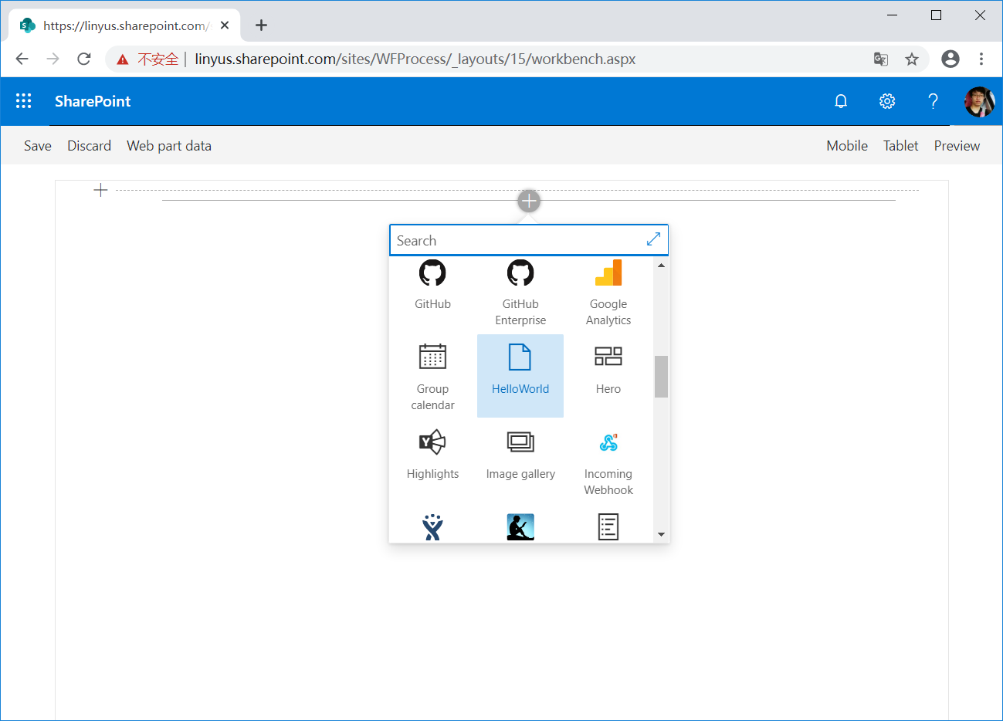Discard workbench changes
Image resolution: width=1003 pixels, height=721 pixels.
(89, 146)
